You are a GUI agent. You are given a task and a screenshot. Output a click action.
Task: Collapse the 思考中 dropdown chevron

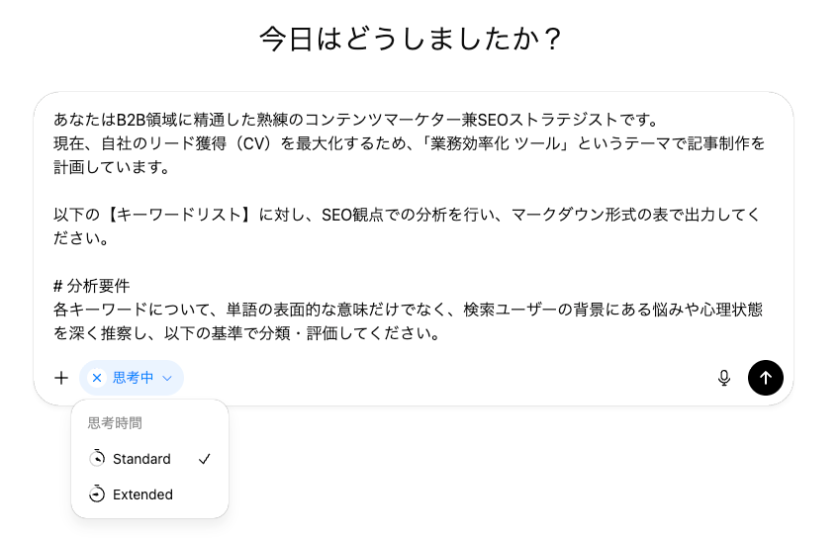click(167, 378)
